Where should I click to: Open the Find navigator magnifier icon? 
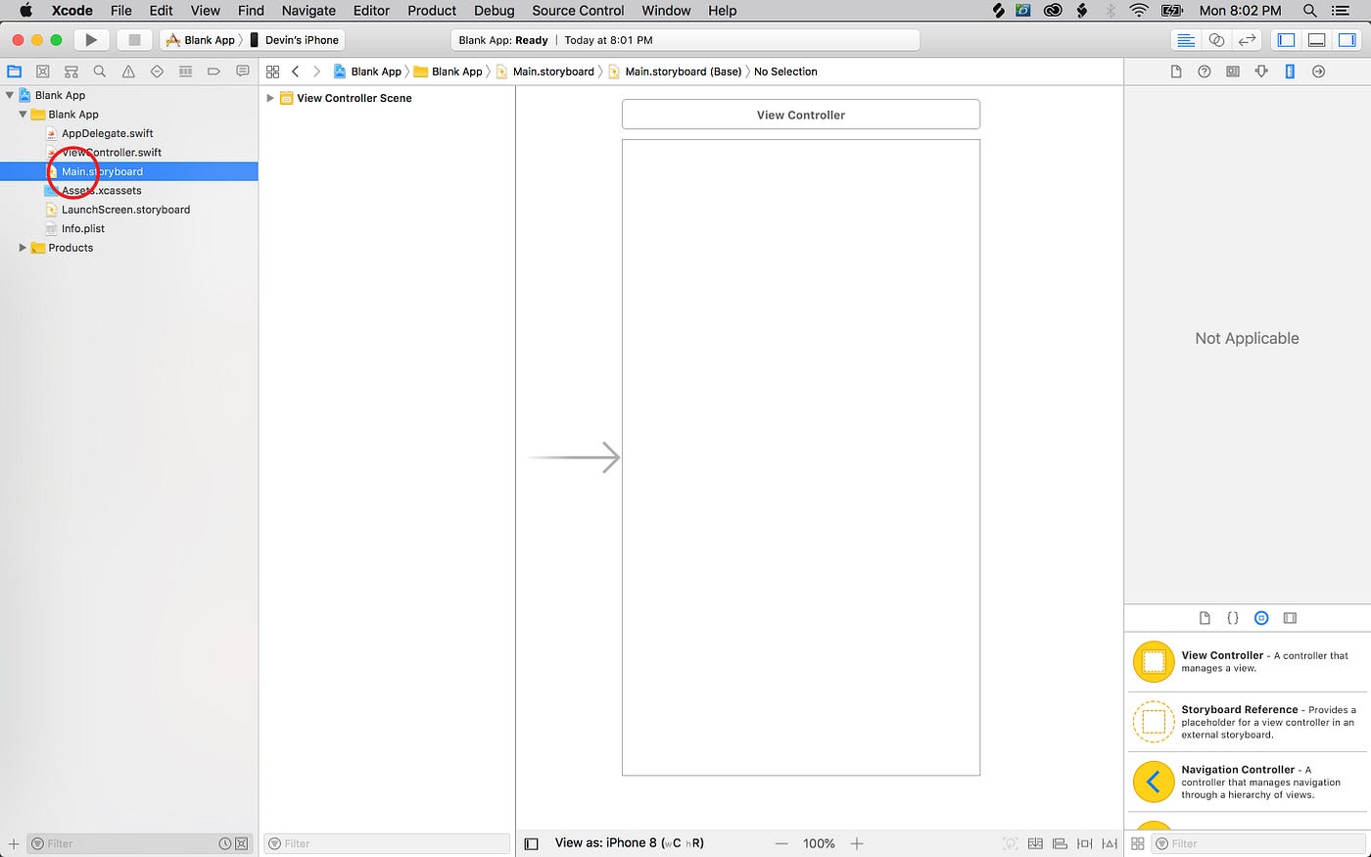coord(100,71)
